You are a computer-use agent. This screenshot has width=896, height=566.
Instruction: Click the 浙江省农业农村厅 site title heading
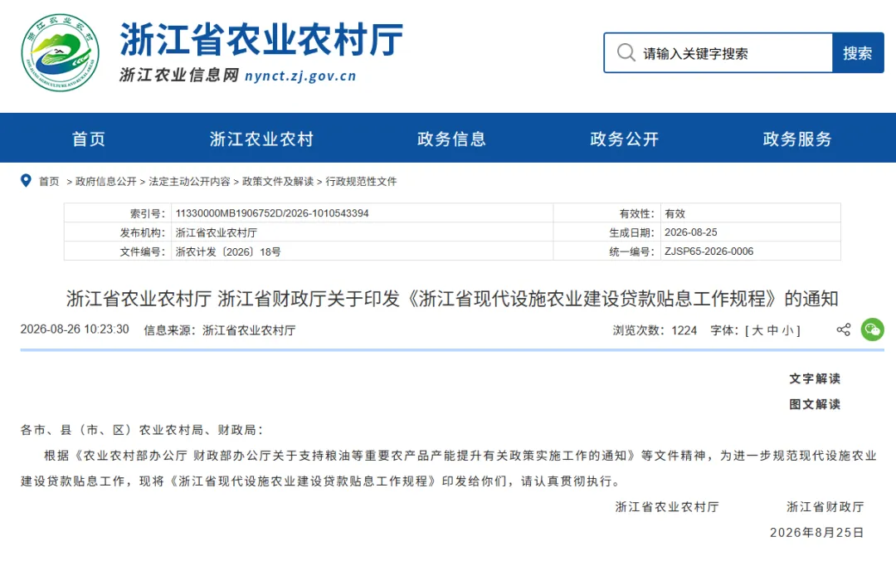pos(261,40)
